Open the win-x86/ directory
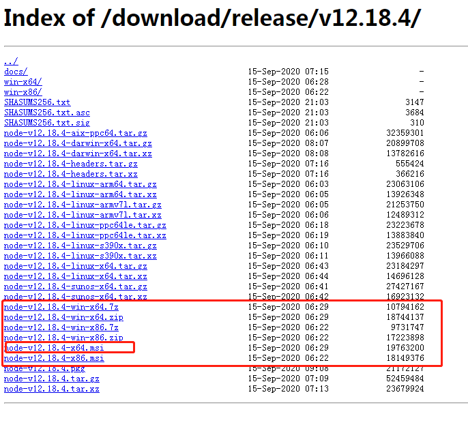The image size is (468, 427). click(x=23, y=92)
